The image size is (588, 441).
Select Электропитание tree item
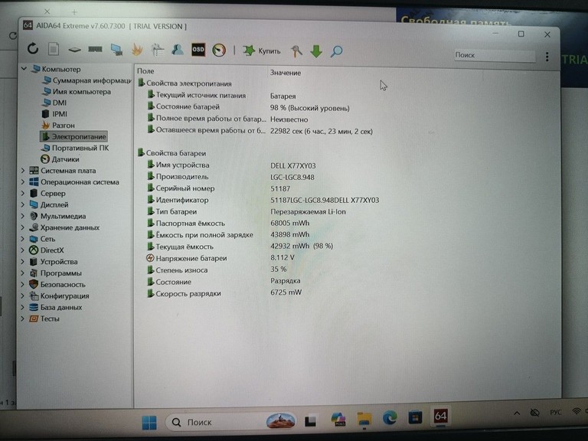(x=73, y=136)
